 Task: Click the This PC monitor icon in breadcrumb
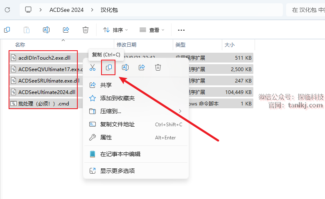[28, 10]
